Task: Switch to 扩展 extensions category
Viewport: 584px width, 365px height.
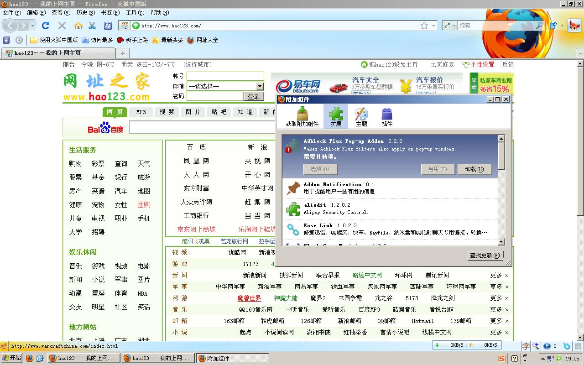Action: tap(336, 116)
